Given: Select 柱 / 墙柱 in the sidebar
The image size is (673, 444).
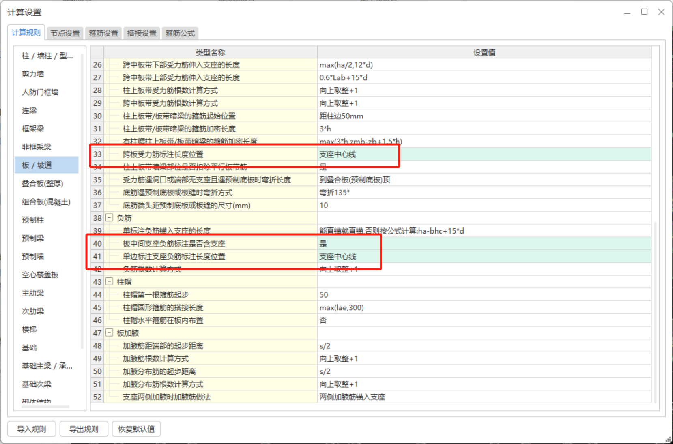Looking at the screenshot, I should [x=47, y=56].
